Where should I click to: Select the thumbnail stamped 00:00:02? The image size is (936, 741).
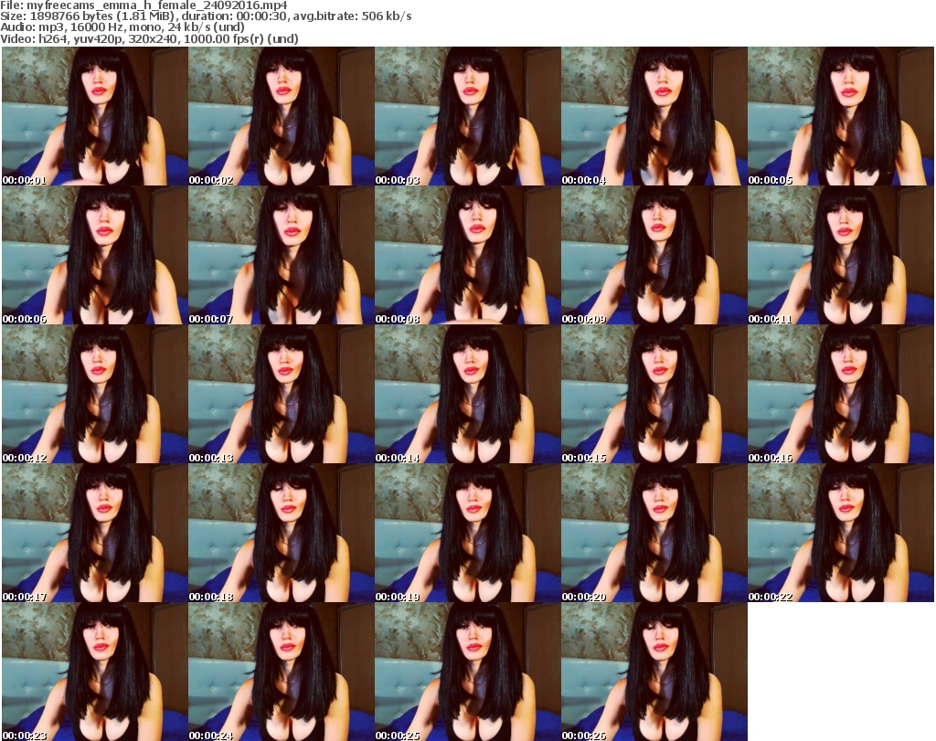click(x=282, y=116)
